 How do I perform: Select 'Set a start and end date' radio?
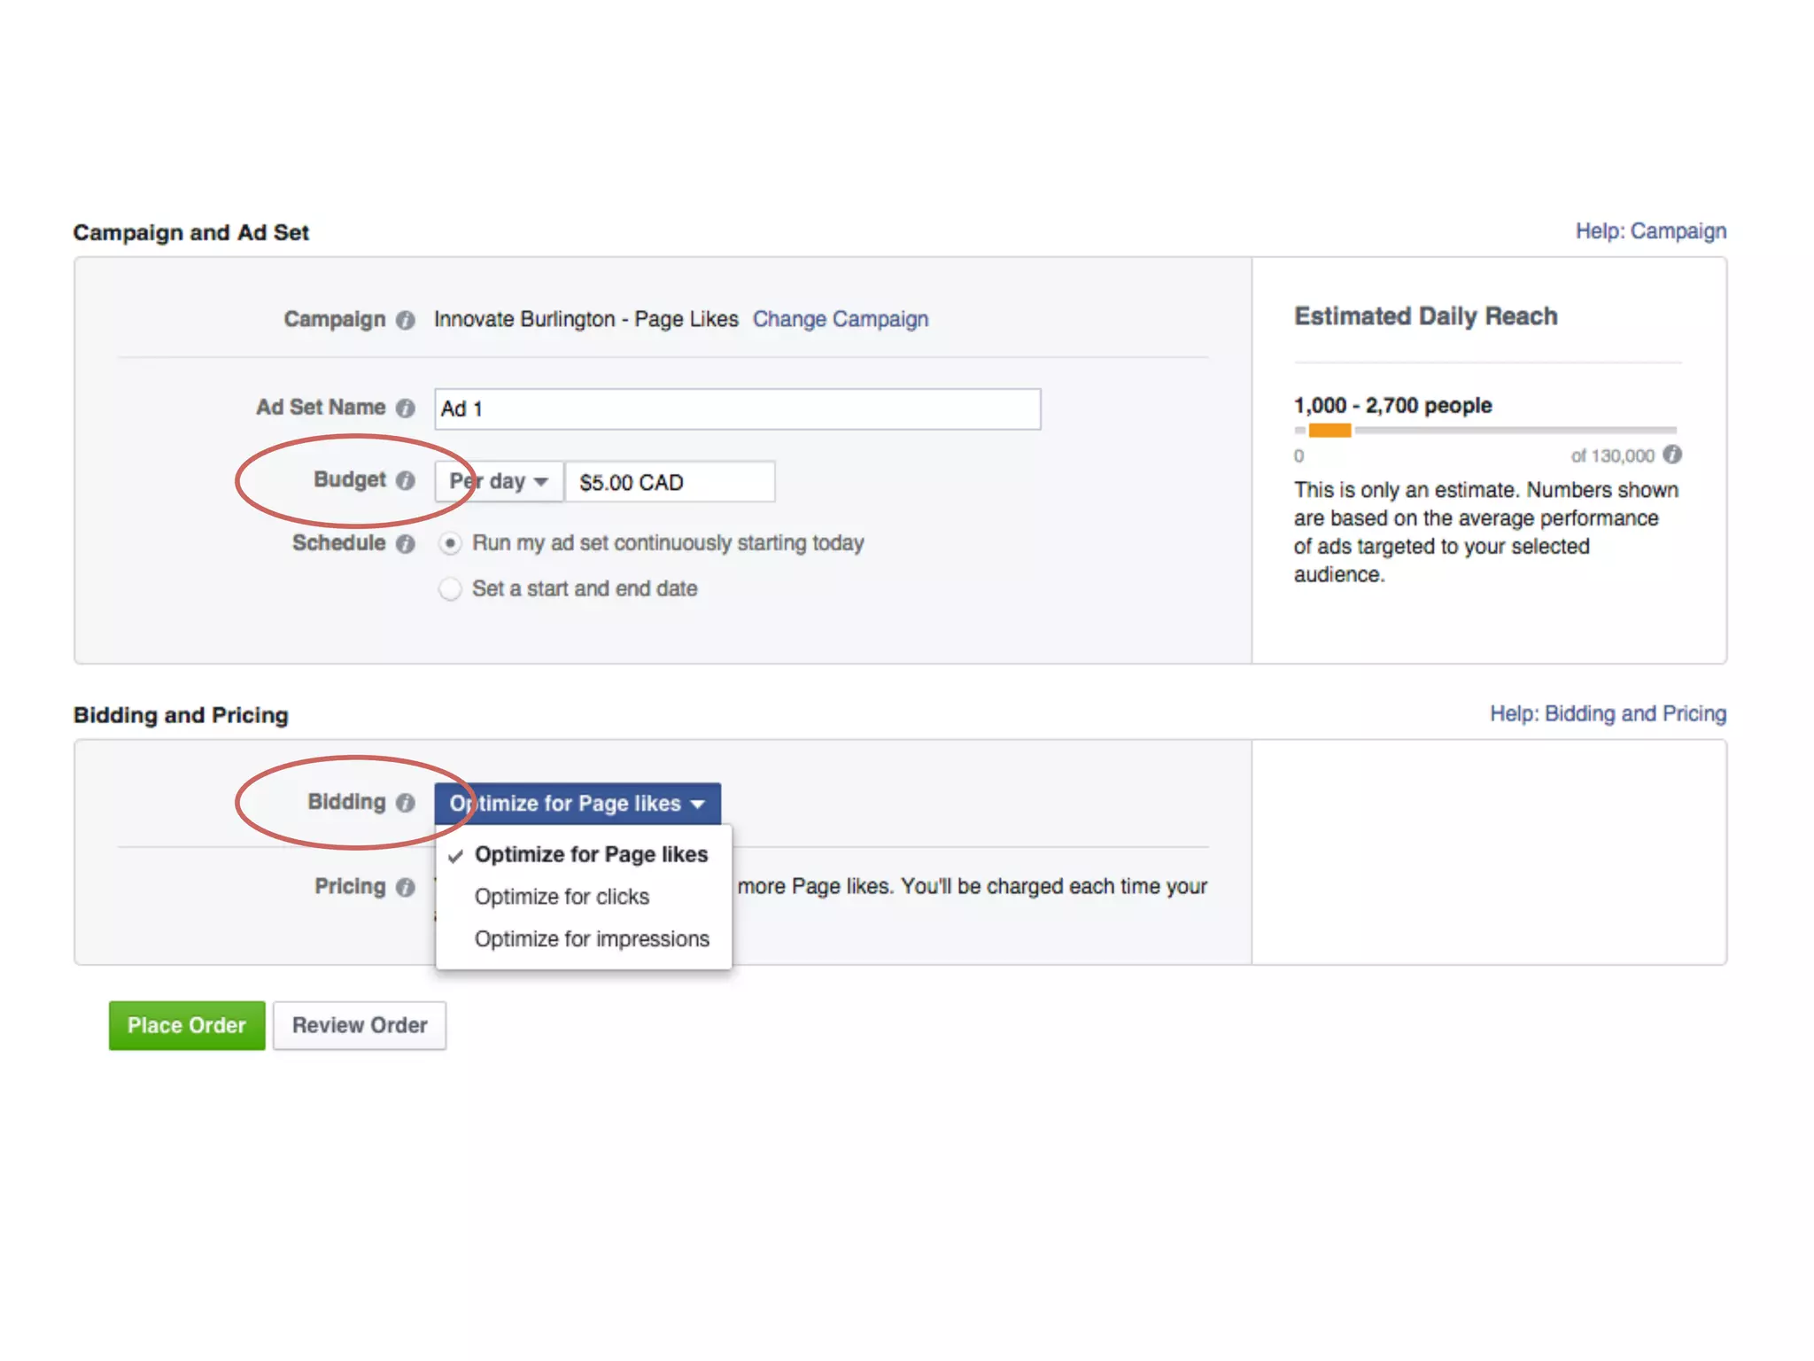point(450,589)
